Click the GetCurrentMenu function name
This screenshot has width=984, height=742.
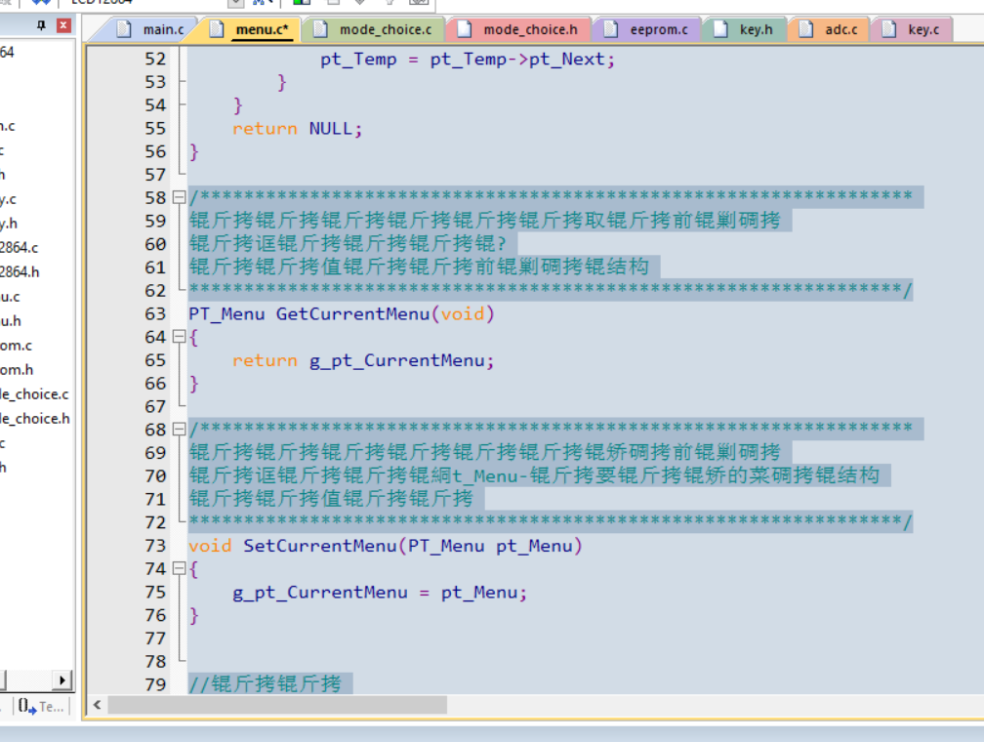point(352,313)
